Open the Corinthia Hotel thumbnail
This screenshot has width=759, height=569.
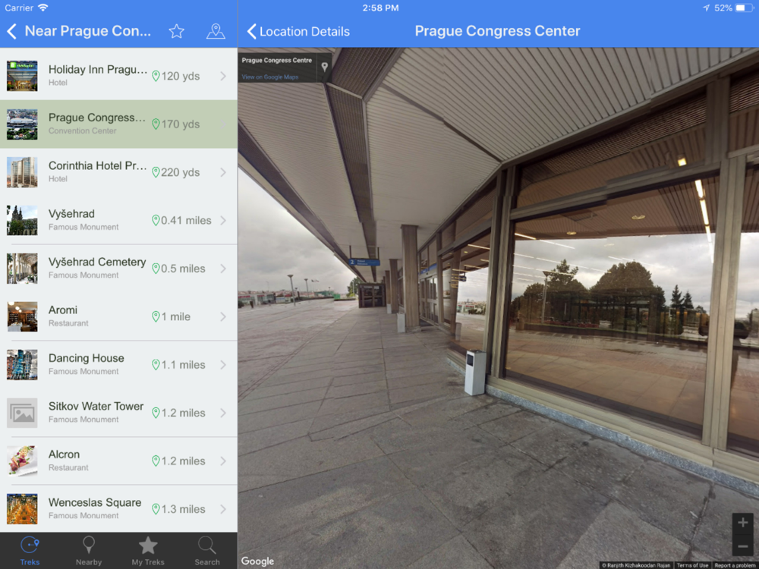pos(22,172)
